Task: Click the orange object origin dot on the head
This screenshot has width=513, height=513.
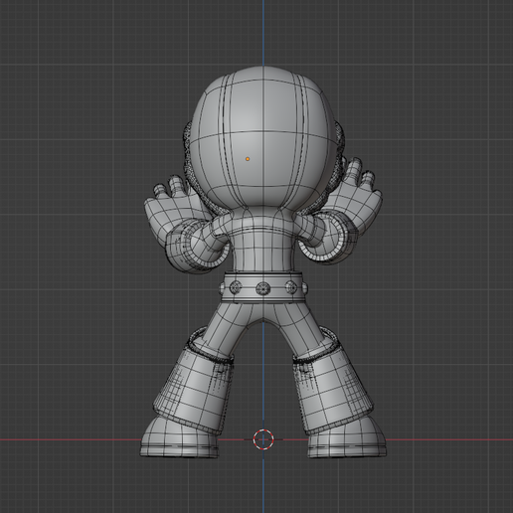Action: (x=248, y=159)
